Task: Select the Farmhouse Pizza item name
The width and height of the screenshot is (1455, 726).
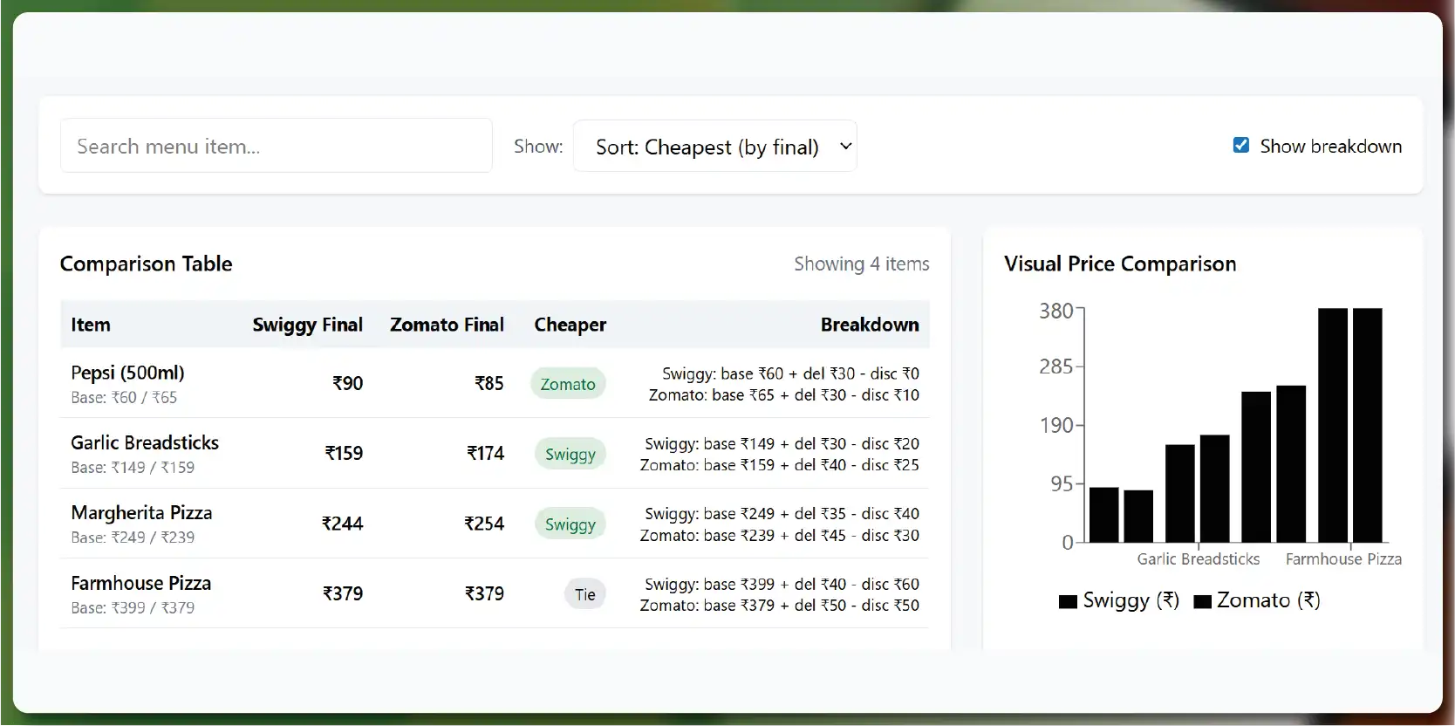Action: [140, 583]
